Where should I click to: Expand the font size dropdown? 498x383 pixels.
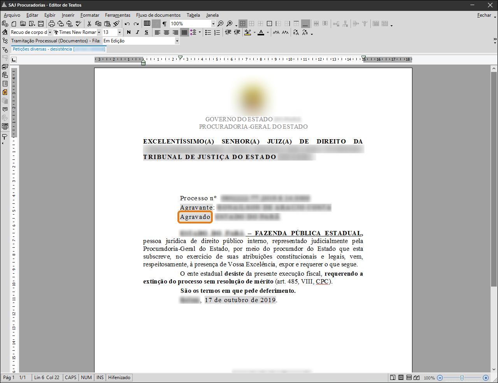(119, 32)
